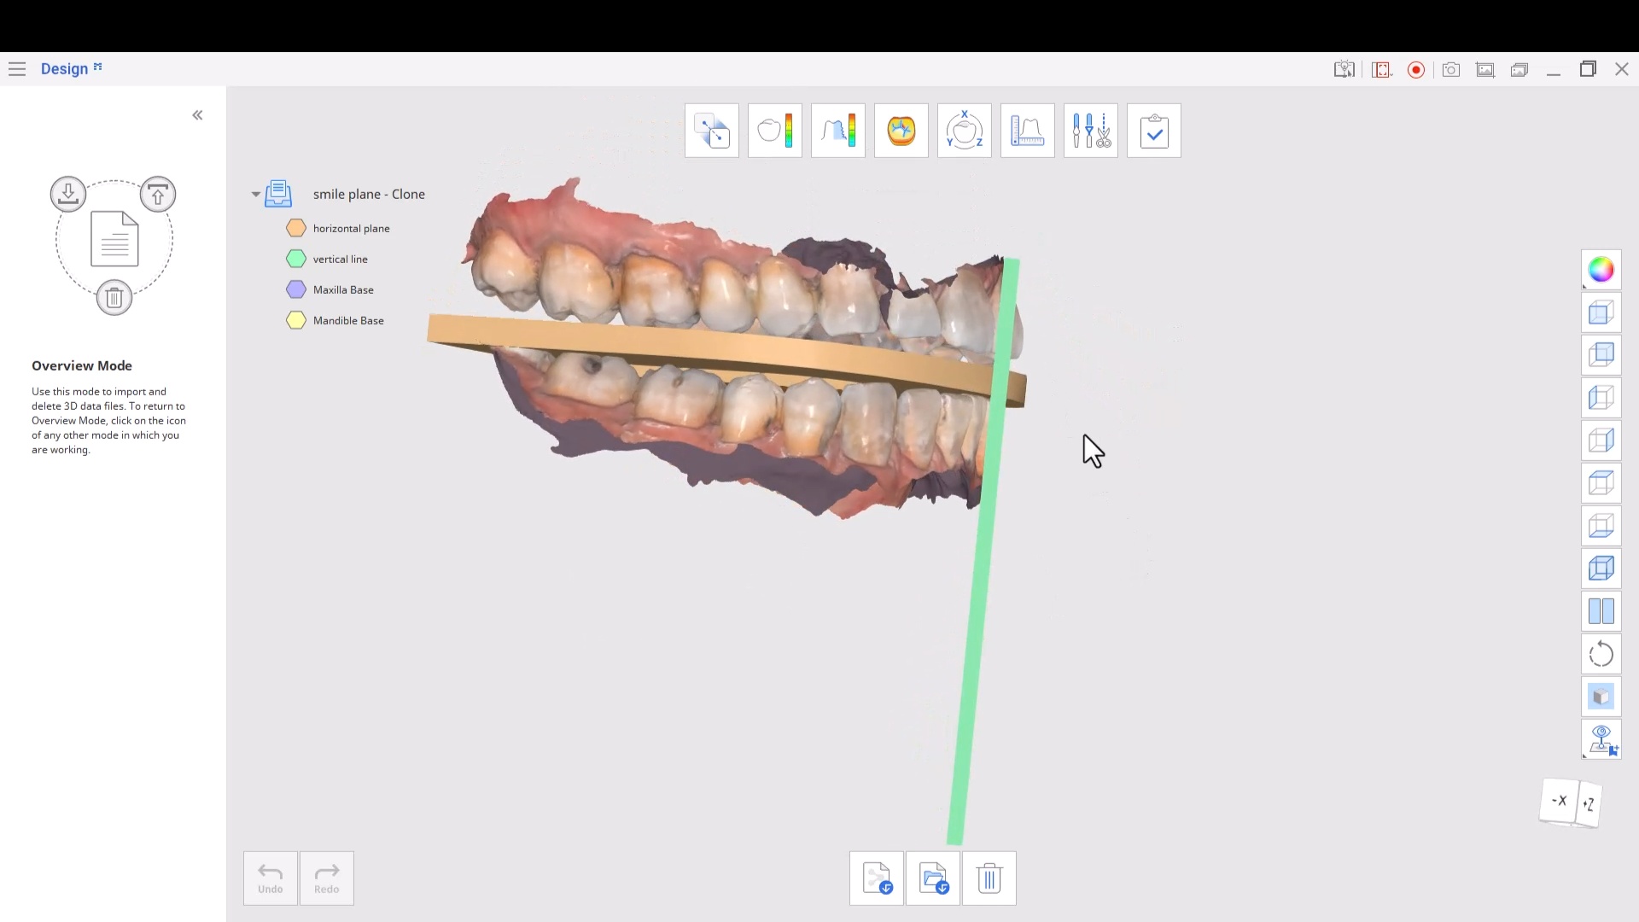Image resolution: width=1639 pixels, height=922 pixels.
Task: Click the -X face of view cube
Action: (x=1559, y=801)
